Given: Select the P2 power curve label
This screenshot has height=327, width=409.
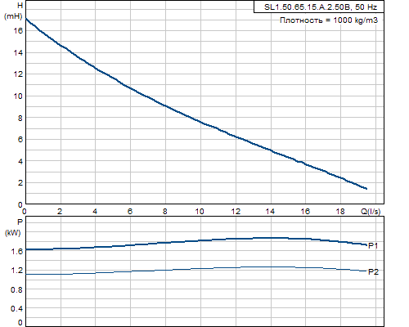Looking at the screenshot, I should (x=373, y=272).
